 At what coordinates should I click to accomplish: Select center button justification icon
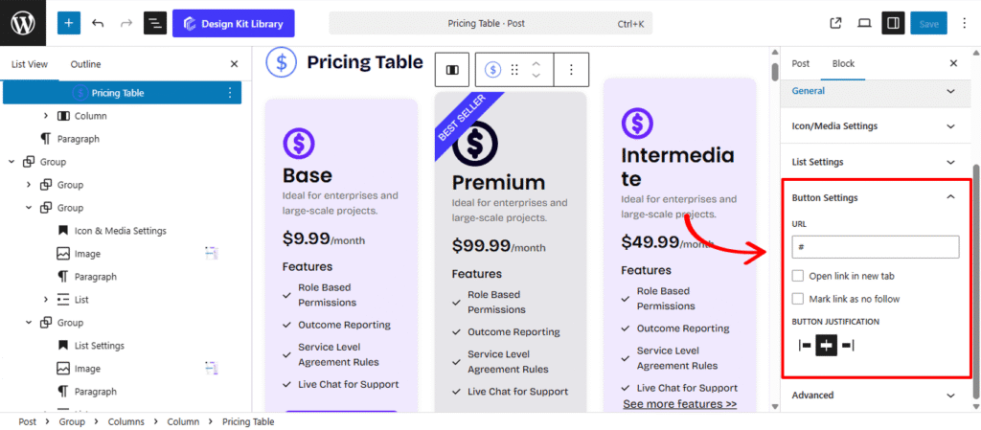pos(826,345)
